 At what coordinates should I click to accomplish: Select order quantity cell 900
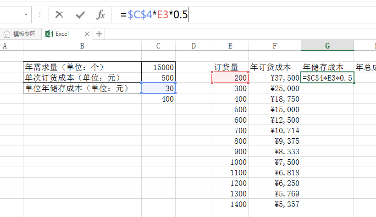click(230, 152)
